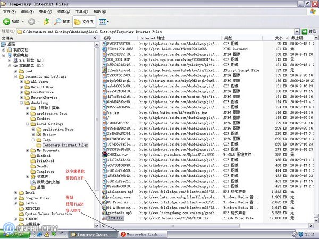Expand the boot folder node
319x239 pixels.
point(15,71)
